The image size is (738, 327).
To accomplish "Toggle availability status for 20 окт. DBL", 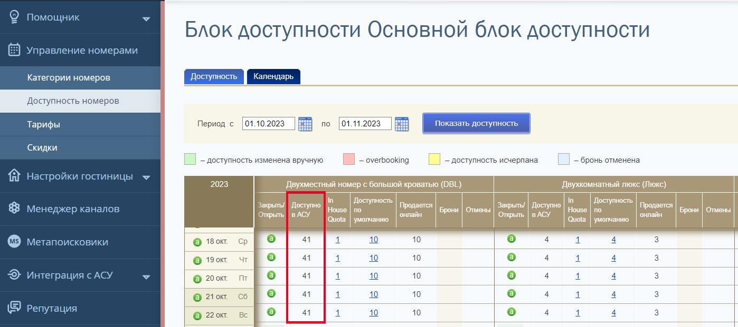I will (272, 276).
